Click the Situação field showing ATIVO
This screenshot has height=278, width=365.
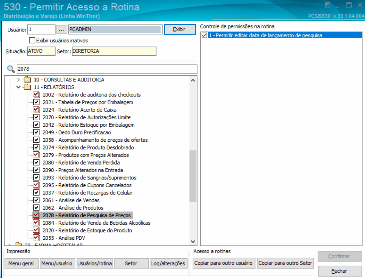coord(41,51)
